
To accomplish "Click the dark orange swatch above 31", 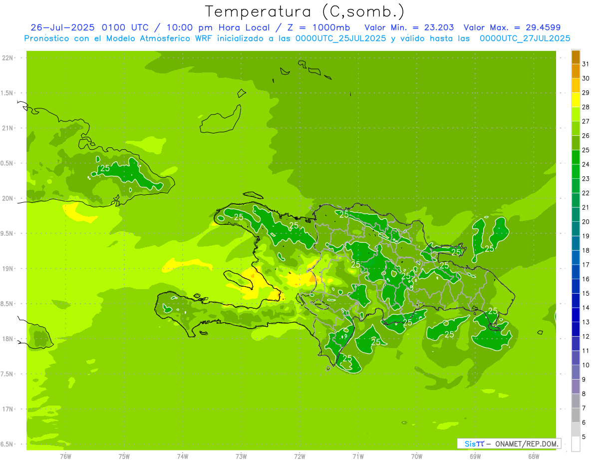I will pyautogui.click(x=576, y=57).
